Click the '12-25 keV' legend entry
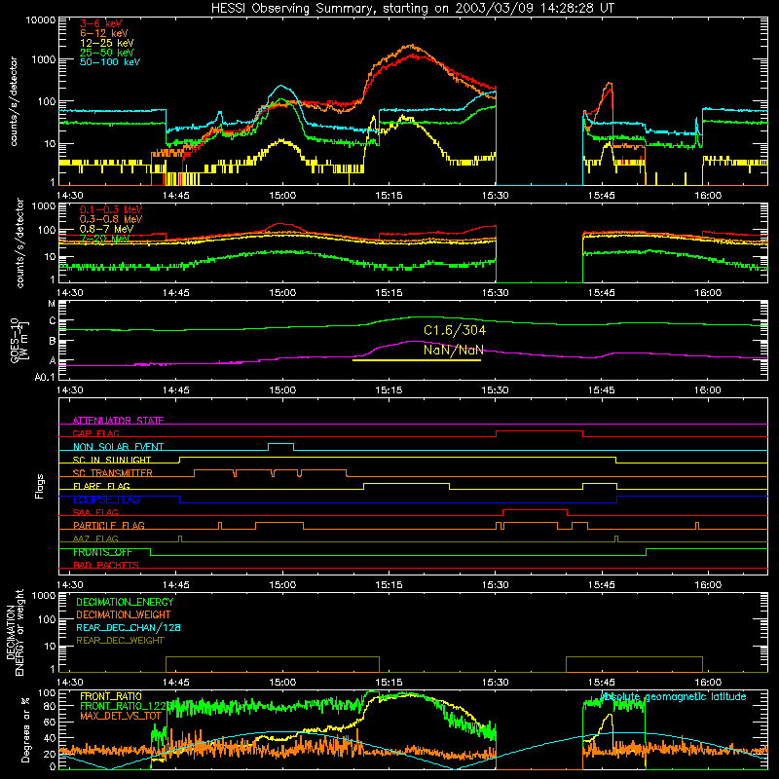Image resolution: width=779 pixels, height=779 pixels. pyautogui.click(x=107, y=43)
